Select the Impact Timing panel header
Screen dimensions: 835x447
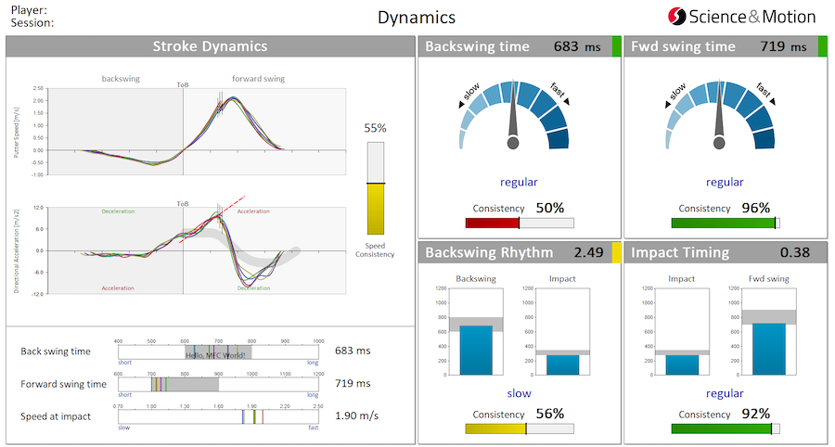pos(714,252)
